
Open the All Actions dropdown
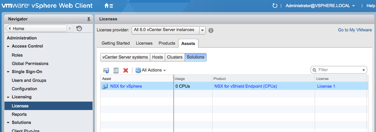[151, 70]
